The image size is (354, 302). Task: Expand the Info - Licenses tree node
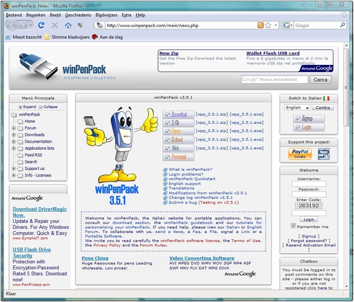tap(14, 175)
